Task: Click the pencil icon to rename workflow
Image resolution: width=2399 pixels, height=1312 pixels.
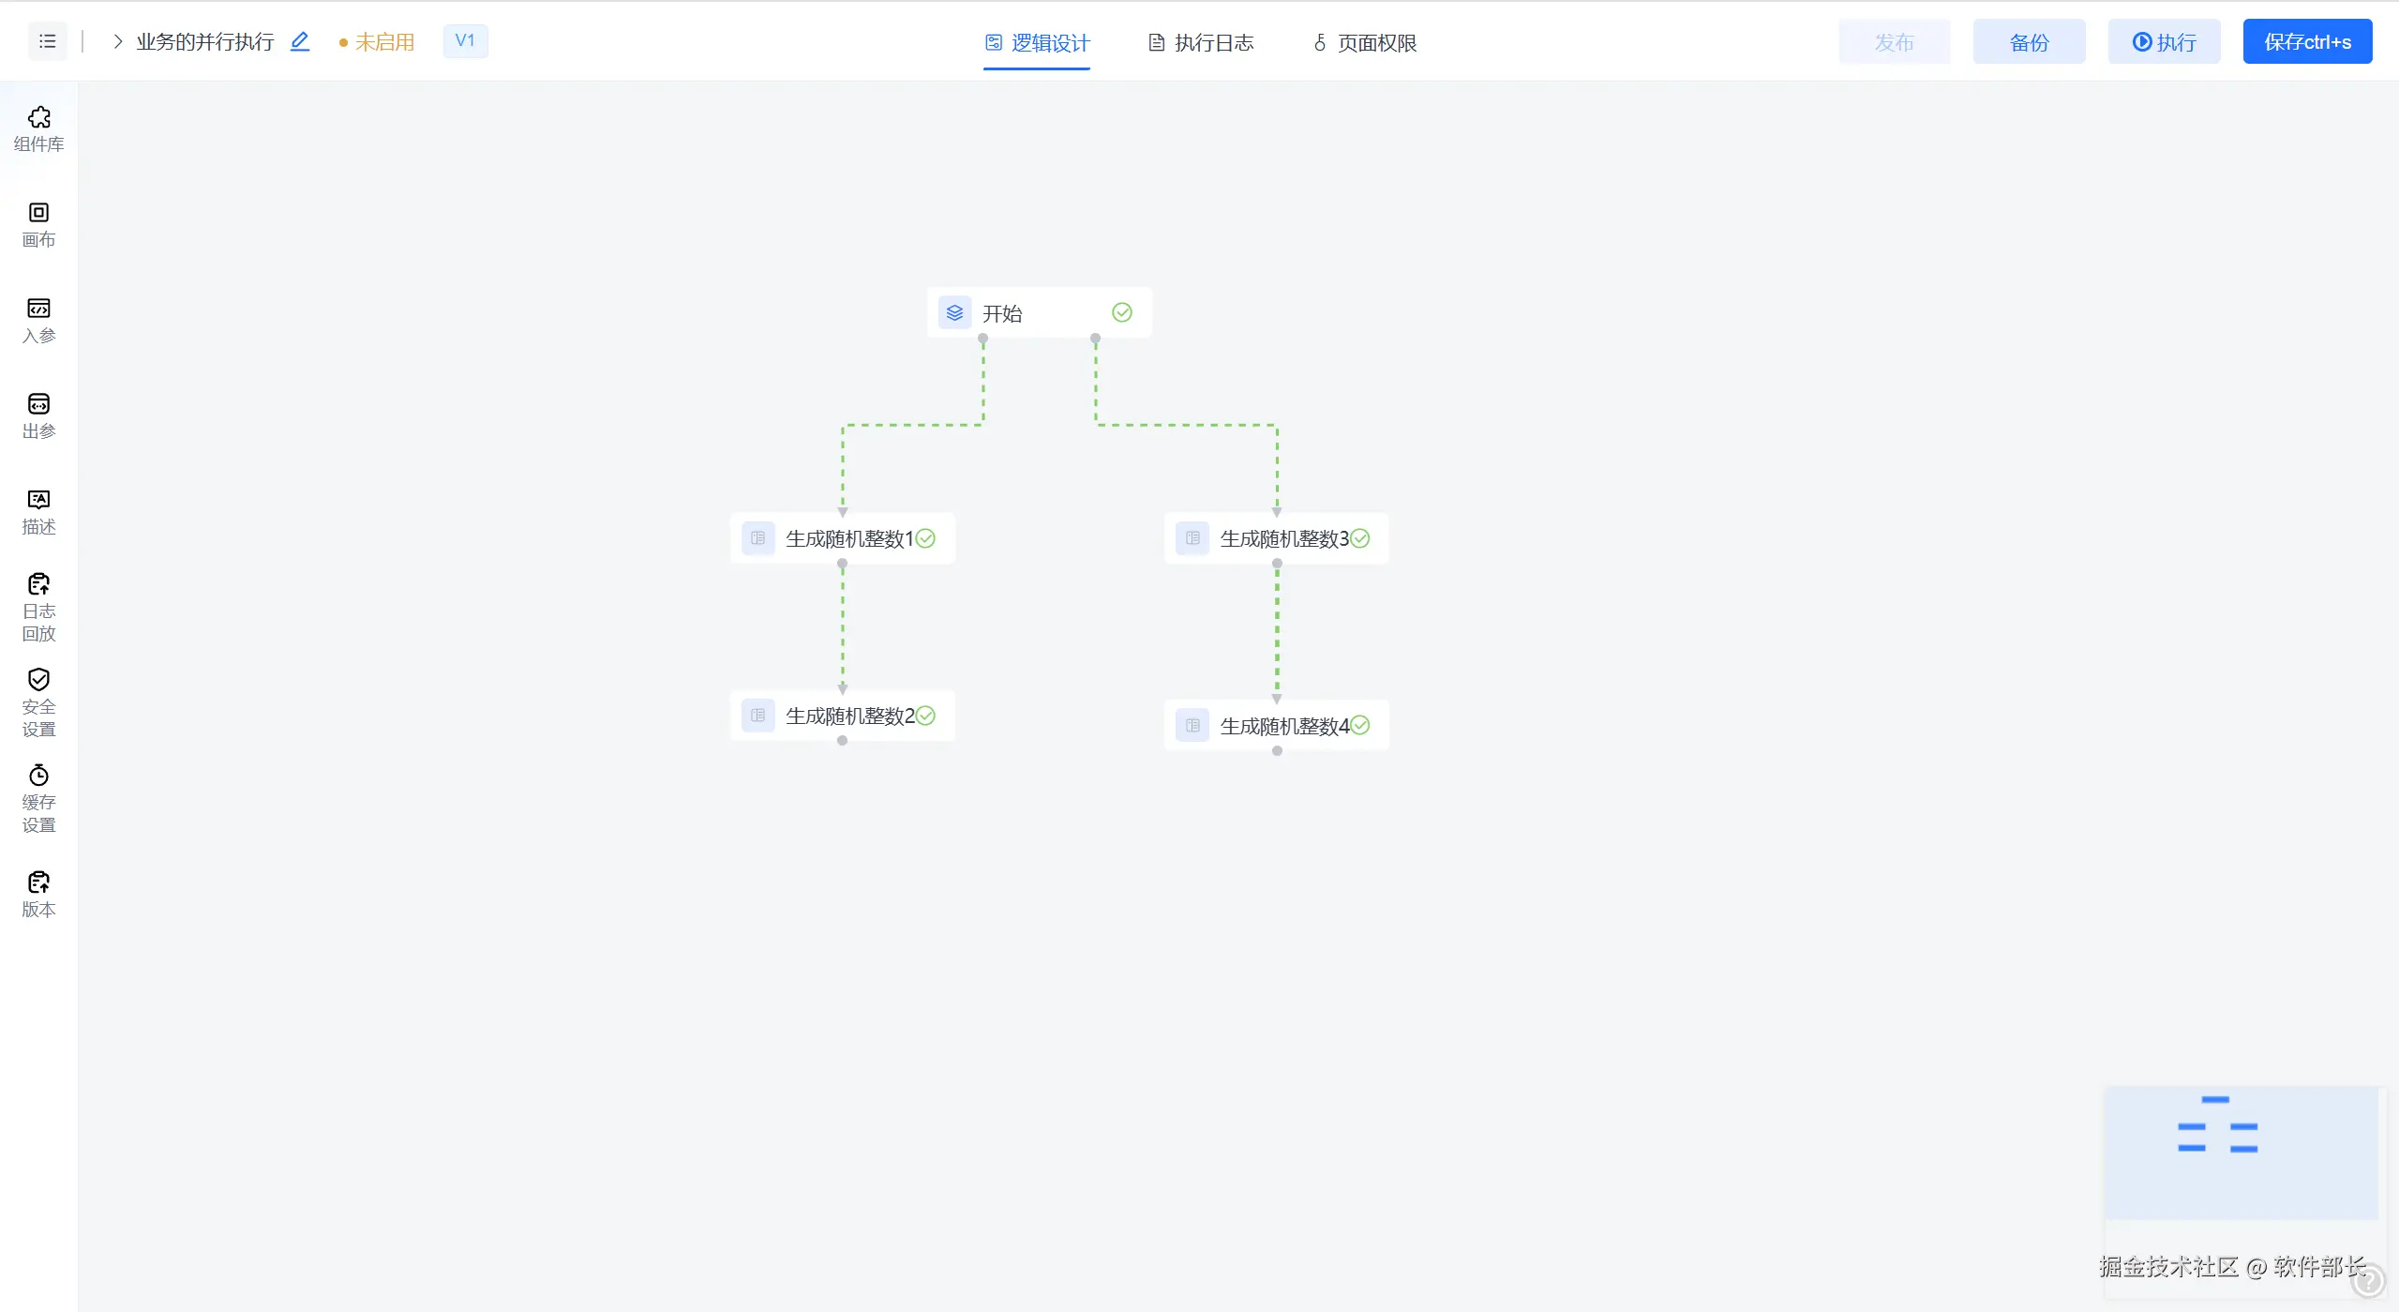Action: pyautogui.click(x=300, y=41)
